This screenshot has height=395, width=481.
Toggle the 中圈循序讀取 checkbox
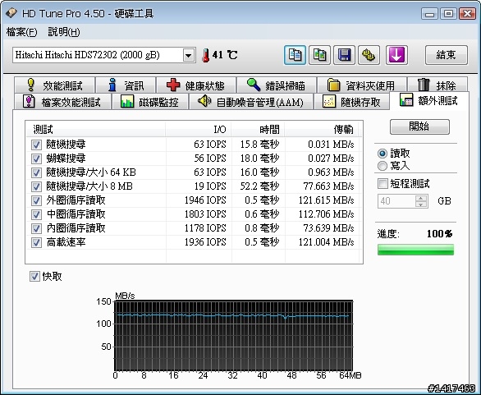click(x=36, y=214)
